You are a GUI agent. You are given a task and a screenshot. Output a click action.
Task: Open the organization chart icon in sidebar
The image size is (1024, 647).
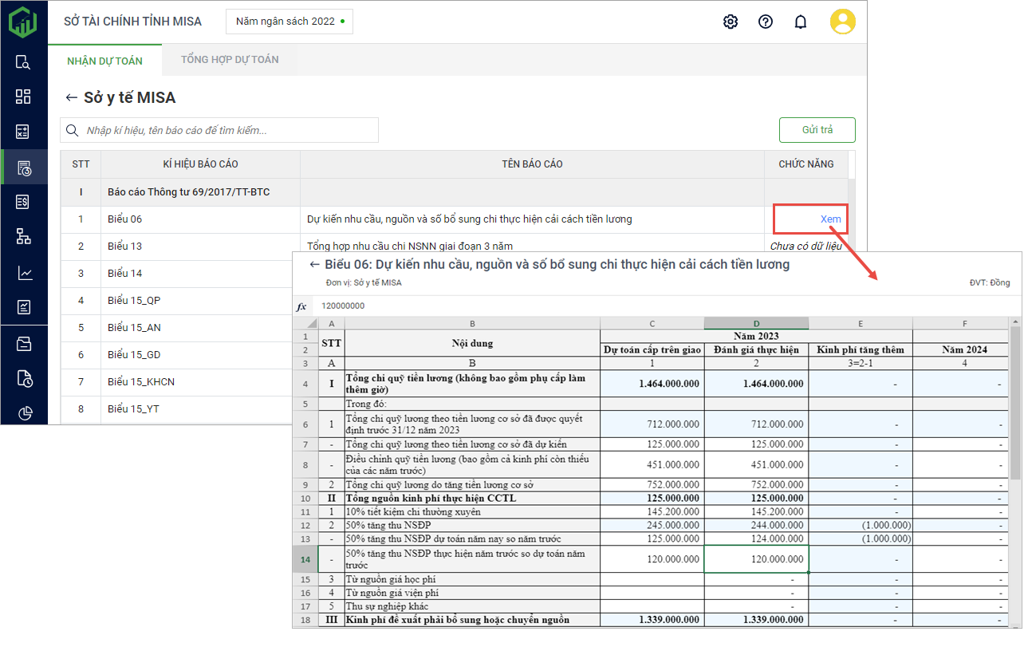click(23, 236)
